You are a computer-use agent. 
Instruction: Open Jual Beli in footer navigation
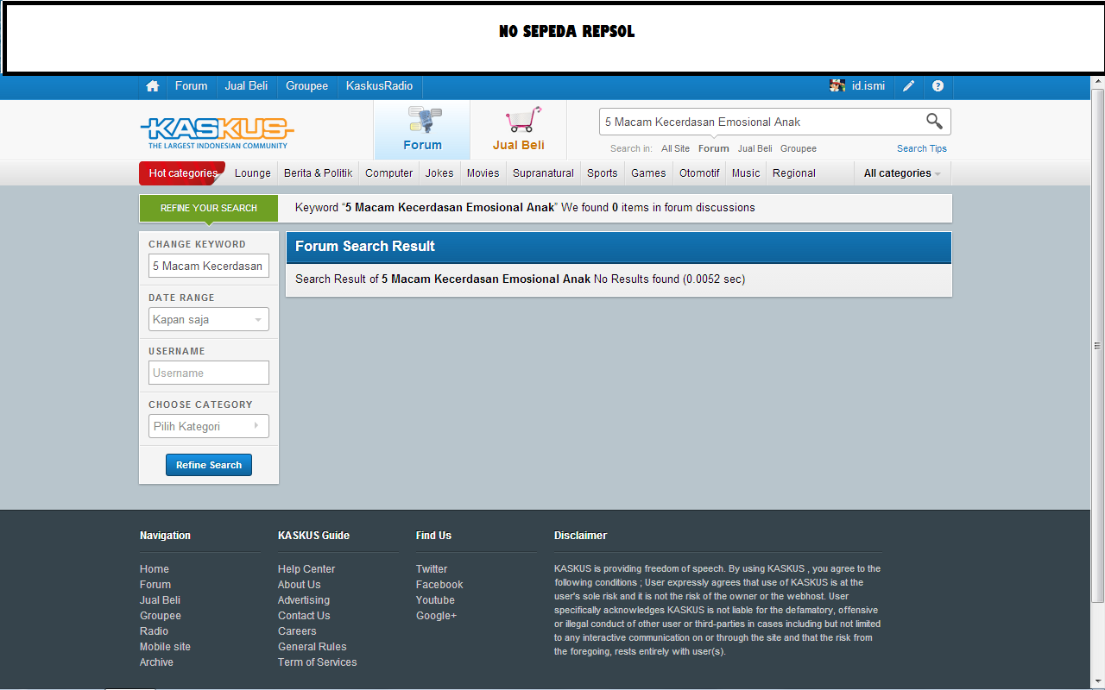point(161,600)
